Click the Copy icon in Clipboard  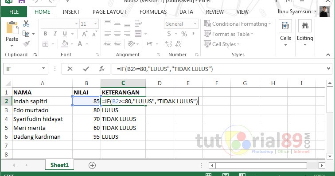click(26, 34)
